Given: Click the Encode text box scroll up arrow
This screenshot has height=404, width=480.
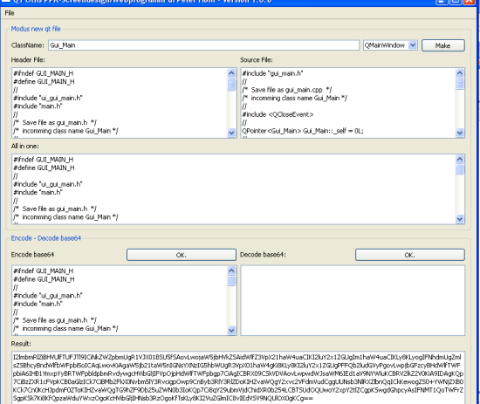Looking at the screenshot, I should [231, 270].
